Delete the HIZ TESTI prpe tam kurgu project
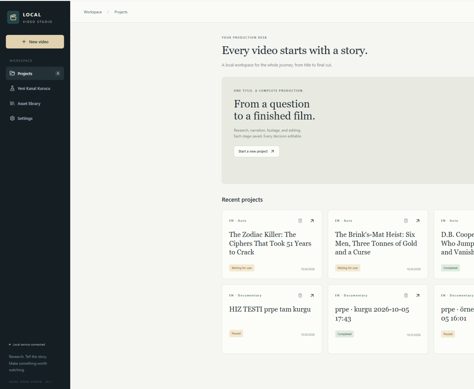Viewport: 474px width, 389px height. click(x=300, y=296)
